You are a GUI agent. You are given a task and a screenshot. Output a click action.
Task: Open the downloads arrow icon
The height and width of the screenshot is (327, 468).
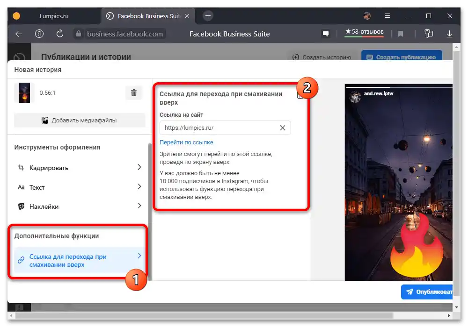(x=449, y=34)
